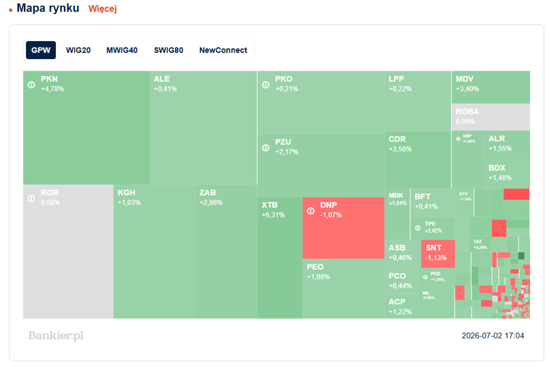Open the CDR +3,56% tile
The width and height of the screenshot is (551, 367).
(x=417, y=160)
